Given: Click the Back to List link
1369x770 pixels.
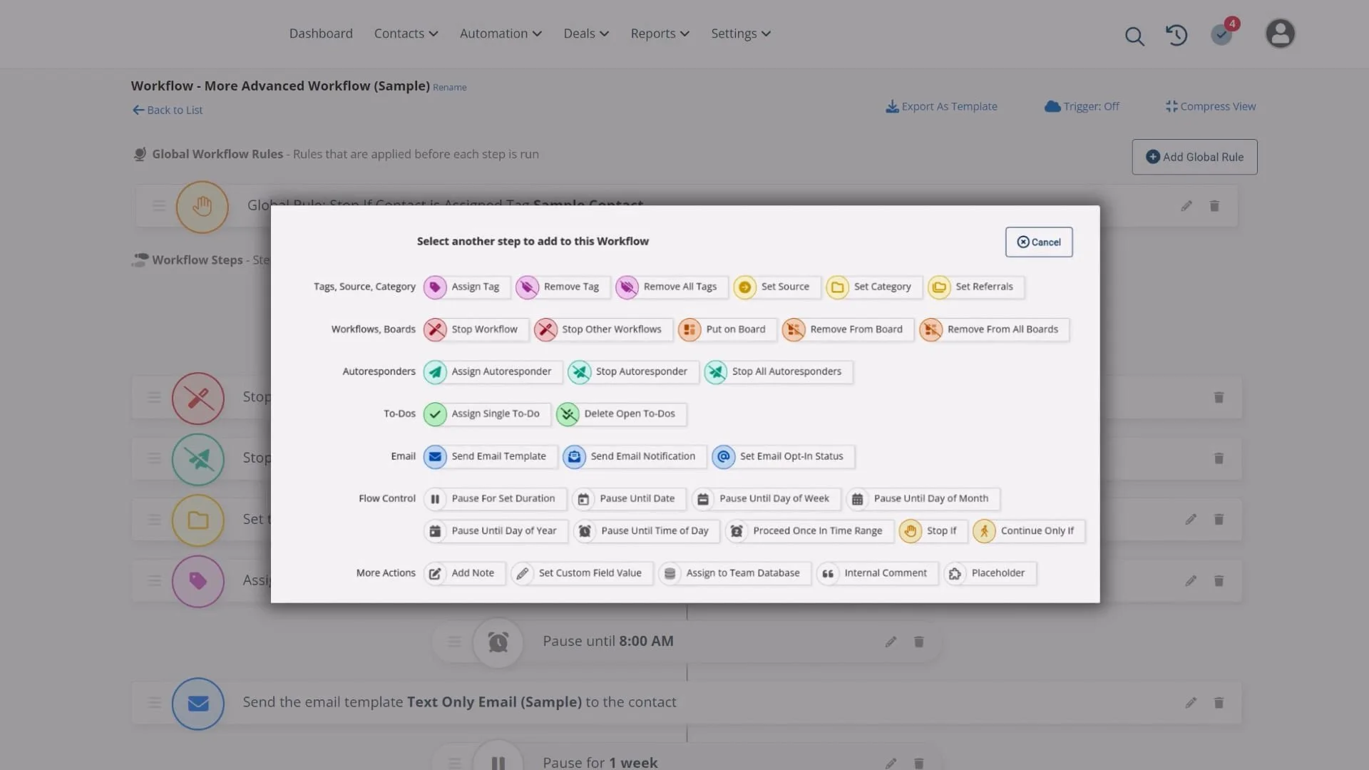Looking at the screenshot, I should pyautogui.click(x=168, y=110).
